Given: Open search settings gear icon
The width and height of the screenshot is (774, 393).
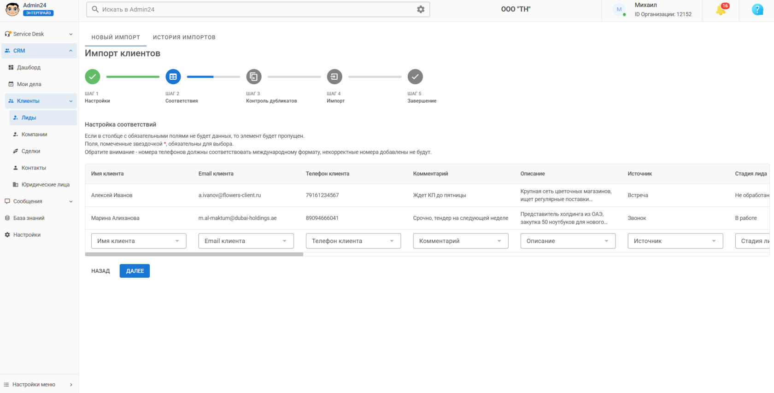Looking at the screenshot, I should (421, 9).
